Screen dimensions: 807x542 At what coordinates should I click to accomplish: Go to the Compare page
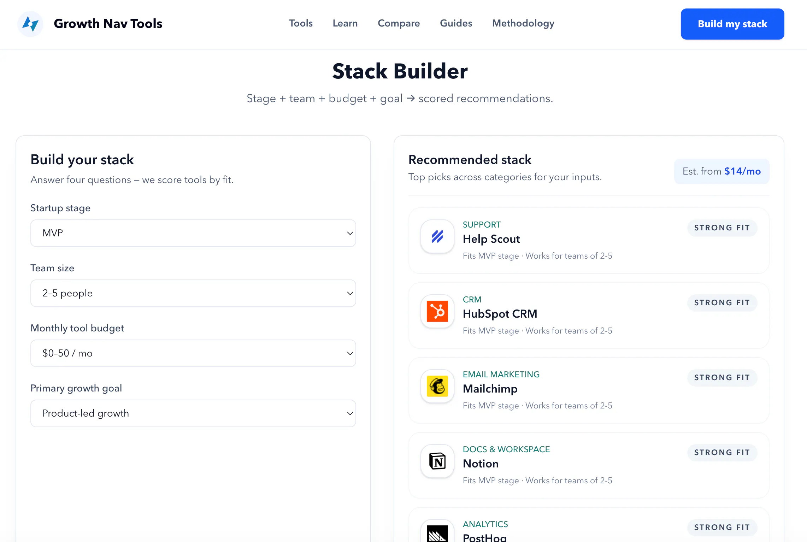tap(399, 23)
